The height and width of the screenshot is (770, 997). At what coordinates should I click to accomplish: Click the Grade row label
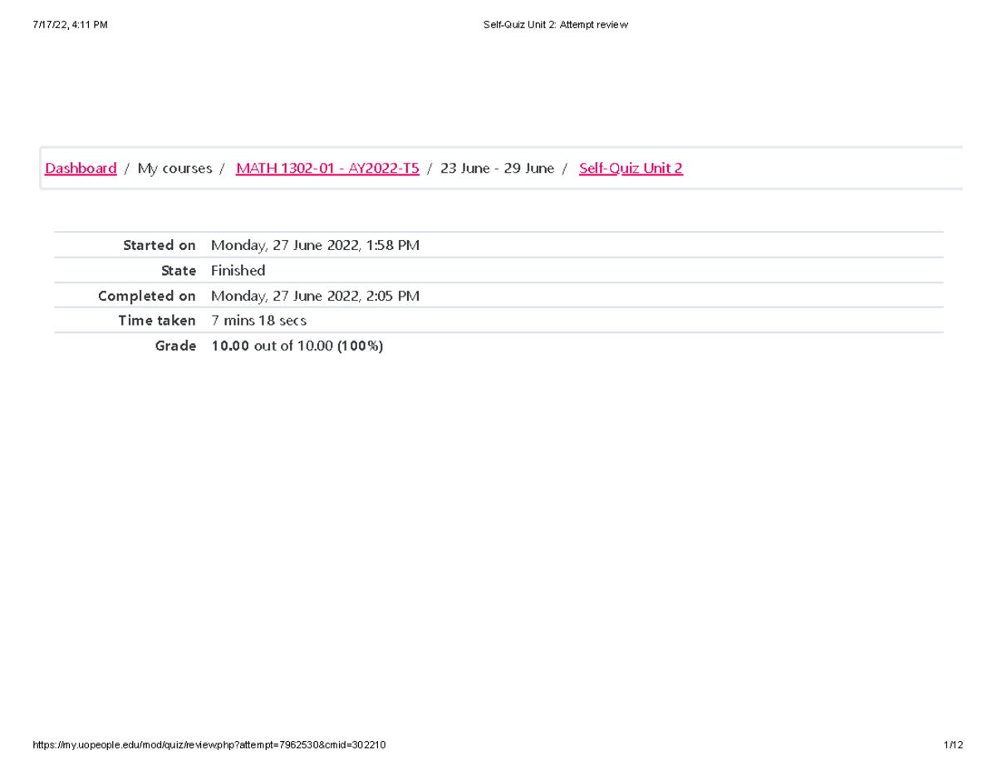[175, 346]
